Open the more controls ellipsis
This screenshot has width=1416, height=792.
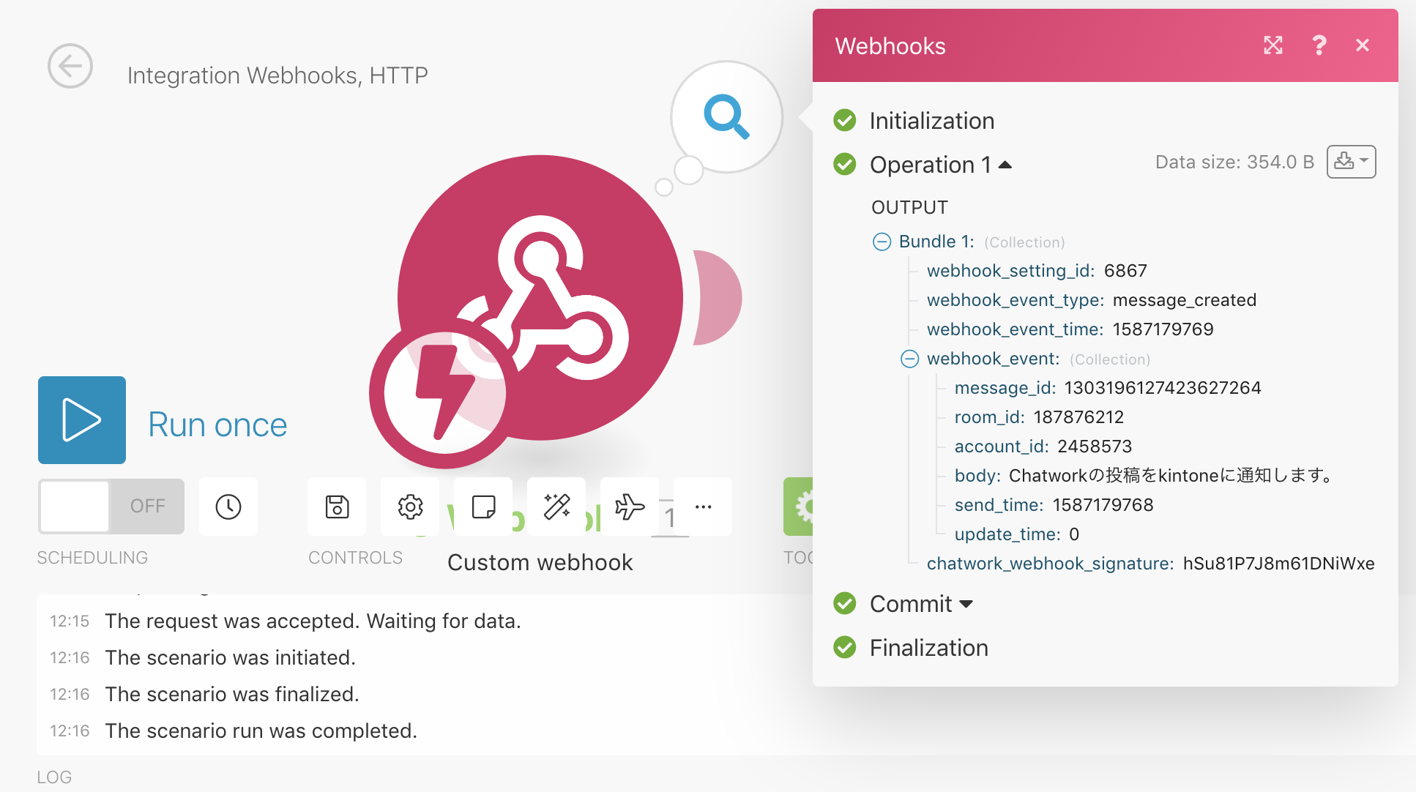click(x=703, y=507)
